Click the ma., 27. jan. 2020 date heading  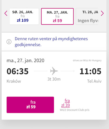(25, 61)
